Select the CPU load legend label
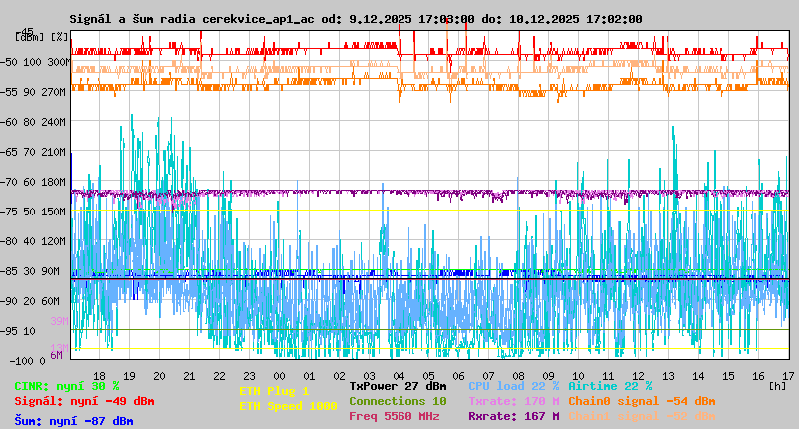 pyautogui.click(x=513, y=386)
